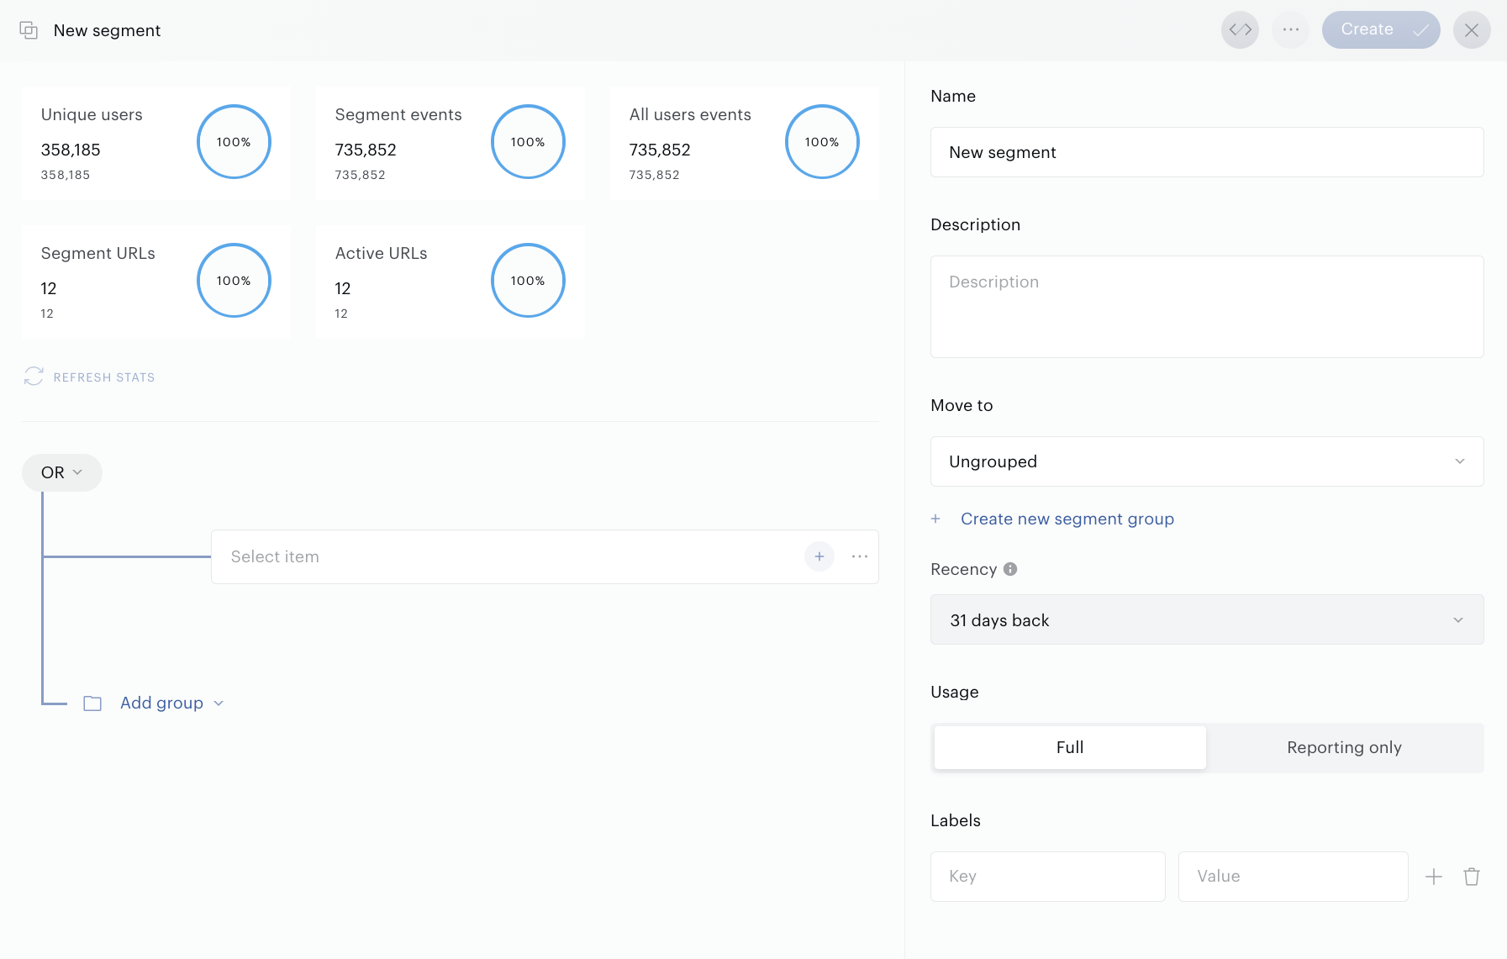Open the Select item row options
Screen dimensions: 1507x959
click(859, 556)
